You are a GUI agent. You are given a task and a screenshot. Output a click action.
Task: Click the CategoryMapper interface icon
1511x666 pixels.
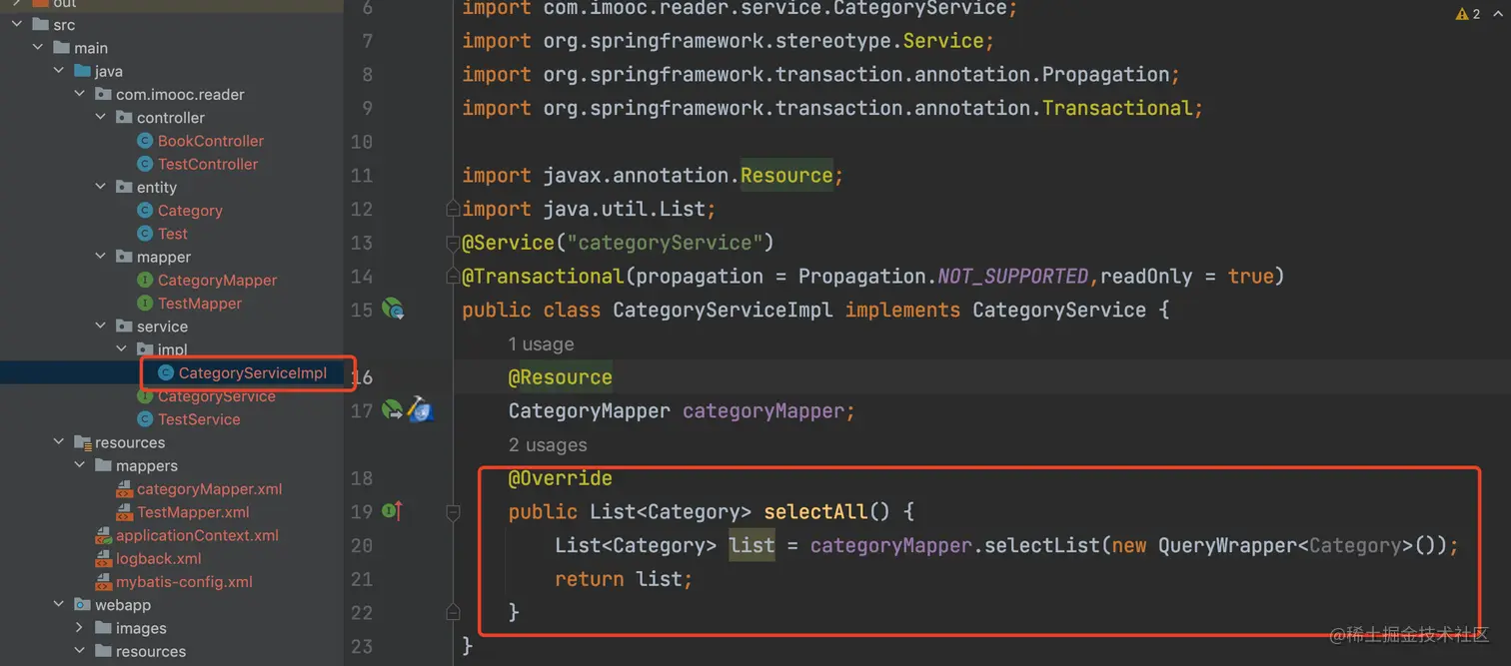pyautogui.click(x=145, y=281)
